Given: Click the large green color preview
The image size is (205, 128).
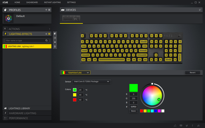Looking at the screenshot, I should coord(133,88).
